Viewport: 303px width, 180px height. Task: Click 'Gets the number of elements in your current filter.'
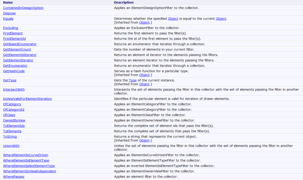coord(154,49)
